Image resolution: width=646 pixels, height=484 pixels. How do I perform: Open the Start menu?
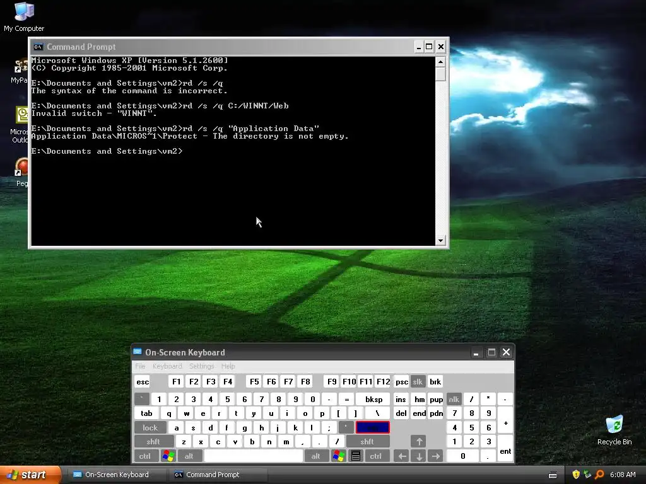30,475
